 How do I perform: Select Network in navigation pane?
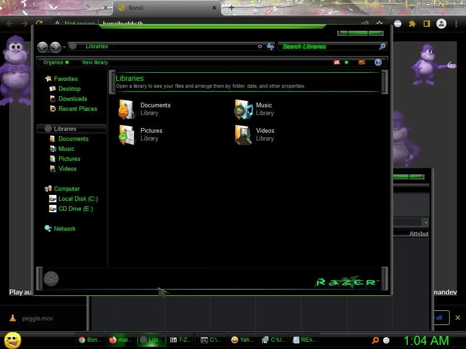tap(65, 229)
